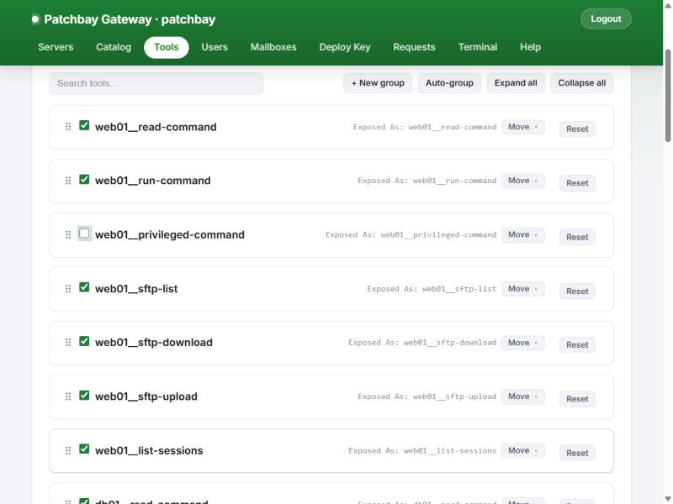Click the vertical page scrollbar thumb
Viewport: 673px width, 504px height.
[667, 96]
